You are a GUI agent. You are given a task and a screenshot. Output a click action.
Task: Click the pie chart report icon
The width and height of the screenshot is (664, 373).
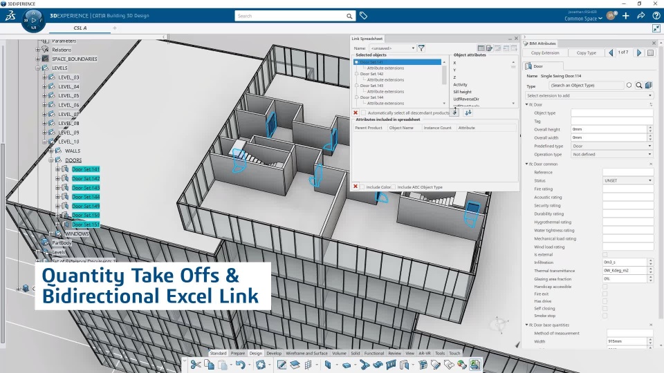[461, 365]
